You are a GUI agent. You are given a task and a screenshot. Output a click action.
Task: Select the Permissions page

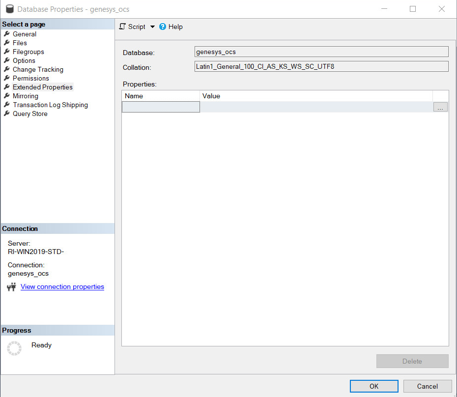(30, 78)
